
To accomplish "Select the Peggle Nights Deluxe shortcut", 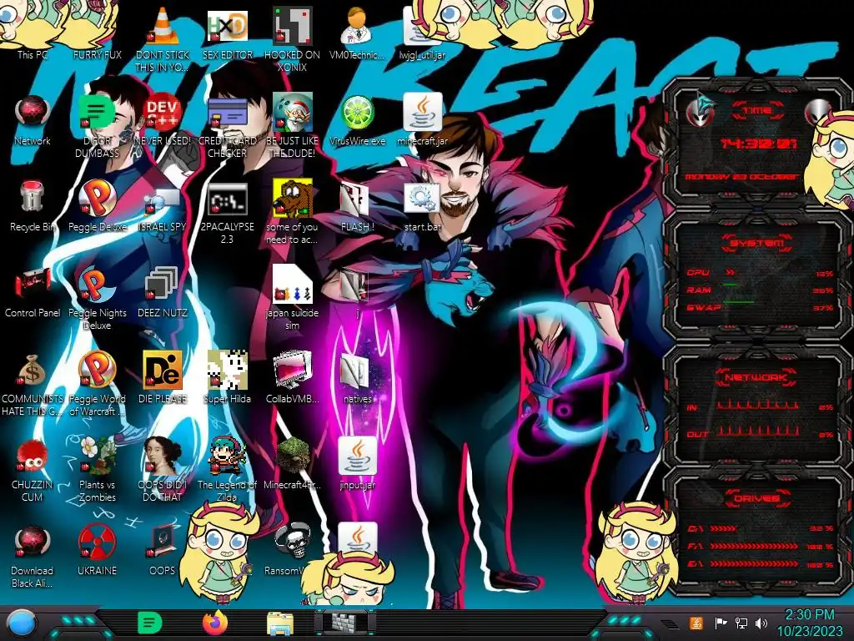I will coord(97,298).
